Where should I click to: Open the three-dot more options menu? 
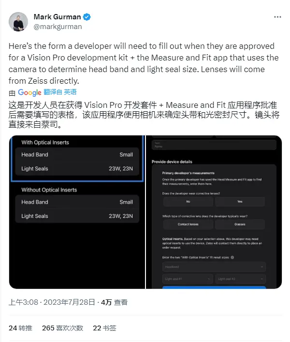pyautogui.click(x=277, y=17)
